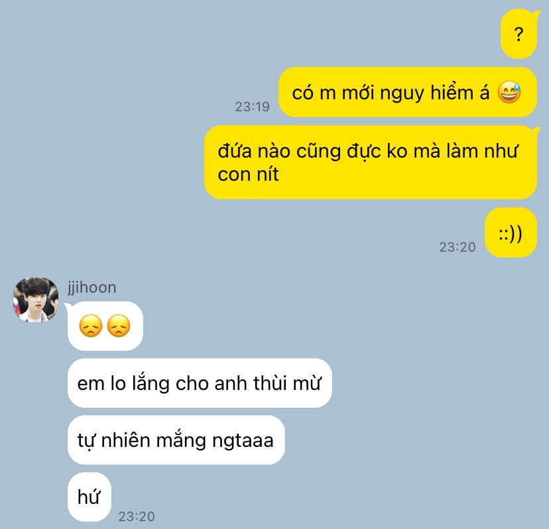Tap the white bubble containing sad emojis
Viewport: 549px width, 529px height.
pyautogui.click(x=105, y=326)
